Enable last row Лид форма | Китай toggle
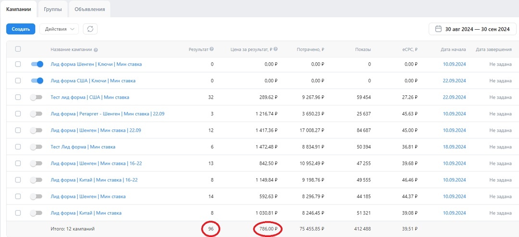519x237 pixels. [x=36, y=213]
